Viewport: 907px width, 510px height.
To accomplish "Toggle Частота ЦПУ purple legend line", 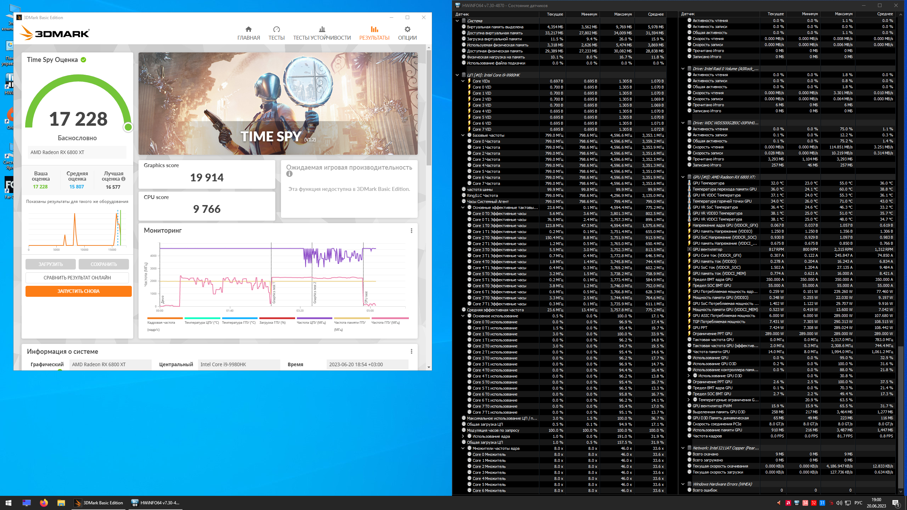I will click(314, 318).
